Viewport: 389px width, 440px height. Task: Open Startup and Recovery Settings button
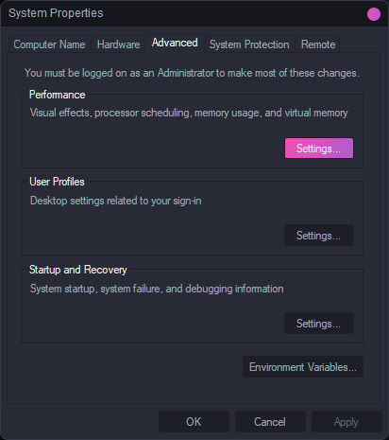pyautogui.click(x=319, y=324)
